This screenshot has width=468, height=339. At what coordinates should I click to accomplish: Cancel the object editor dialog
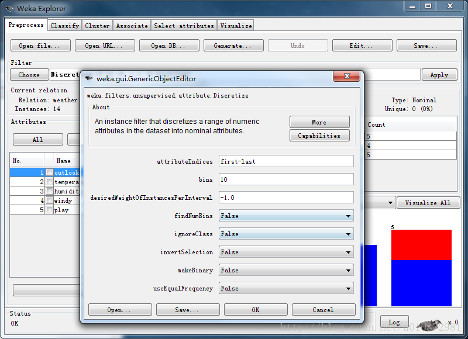[324, 310]
